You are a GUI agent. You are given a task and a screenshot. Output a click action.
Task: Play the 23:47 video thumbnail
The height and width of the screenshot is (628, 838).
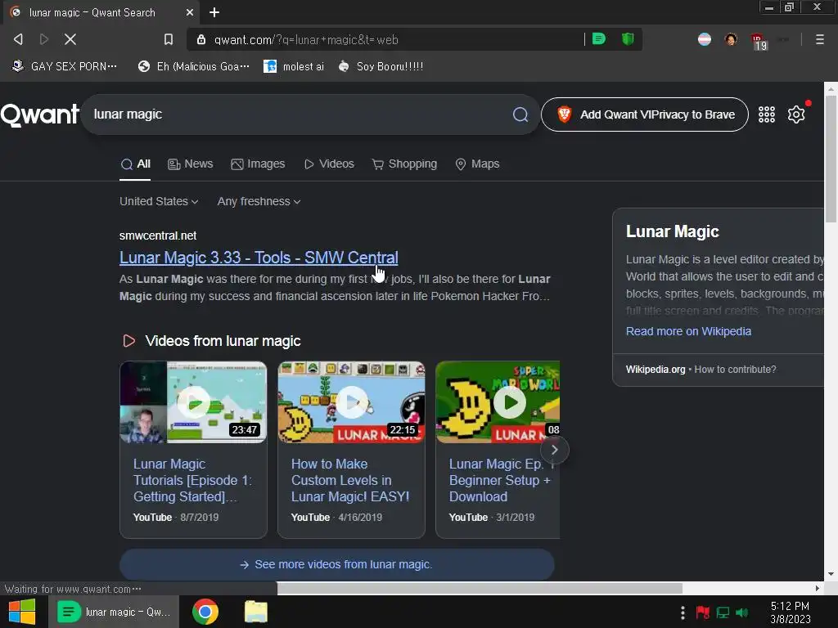coord(193,402)
